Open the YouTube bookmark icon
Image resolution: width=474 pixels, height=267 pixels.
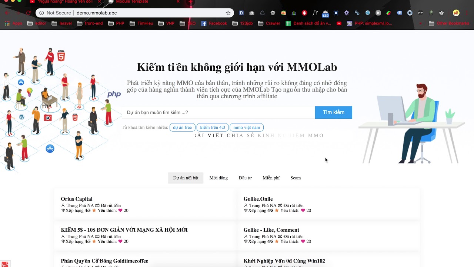pos(339,23)
